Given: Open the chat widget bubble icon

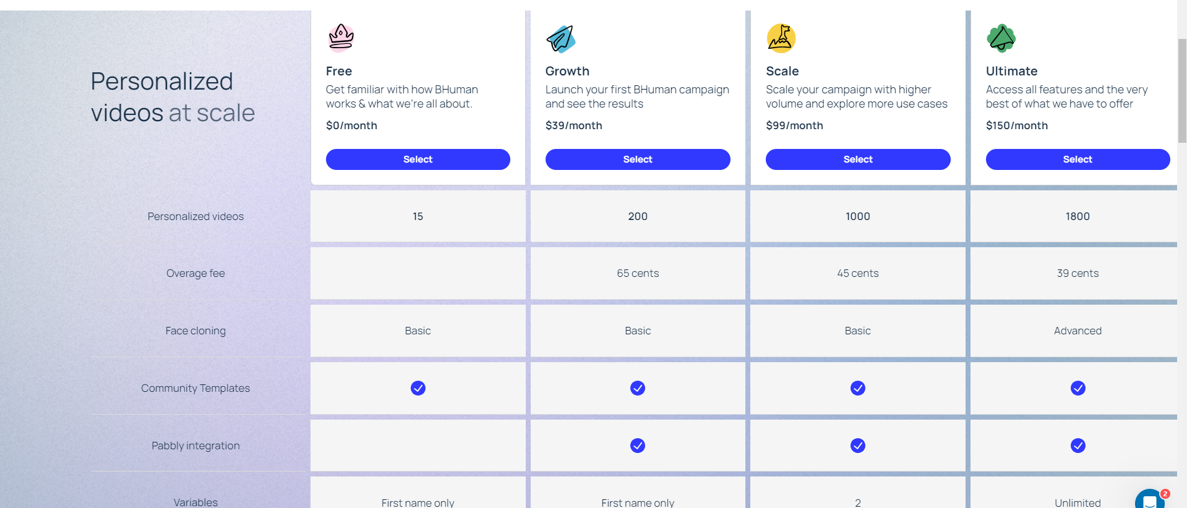Looking at the screenshot, I should point(1150,501).
